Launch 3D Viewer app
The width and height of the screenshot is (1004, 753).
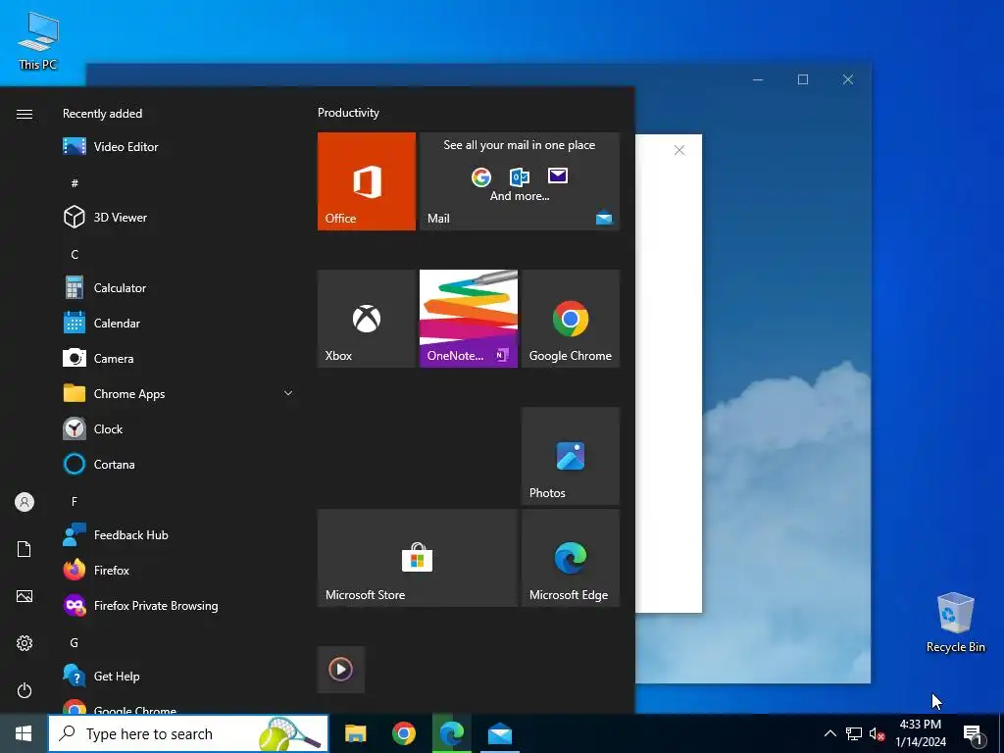pos(177,217)
